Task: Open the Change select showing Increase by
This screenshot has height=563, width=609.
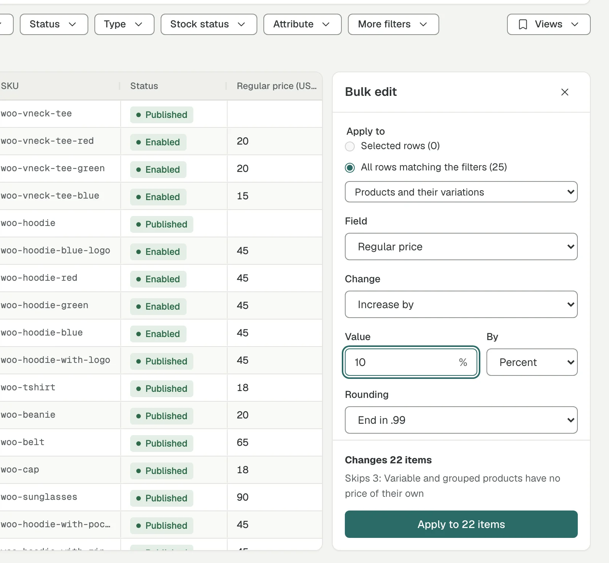Action: click(461, 304)
